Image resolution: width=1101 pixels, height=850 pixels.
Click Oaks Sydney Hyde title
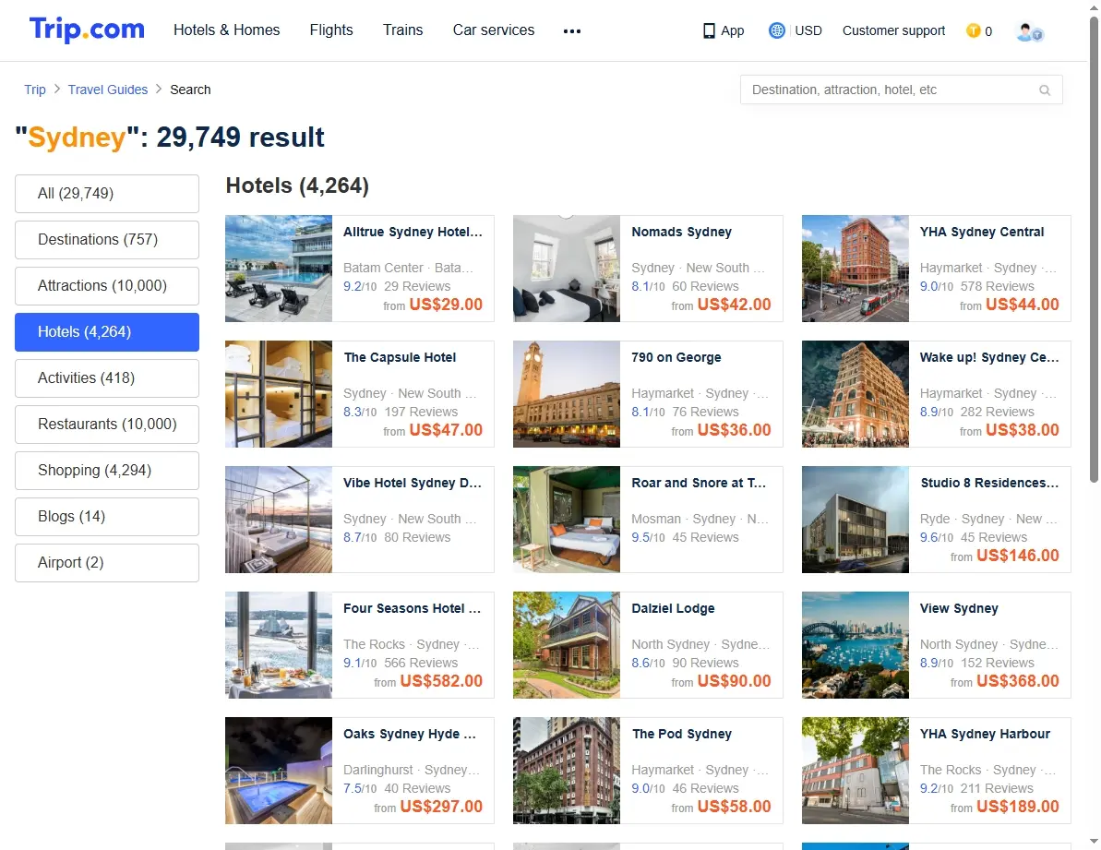[410, 735]
